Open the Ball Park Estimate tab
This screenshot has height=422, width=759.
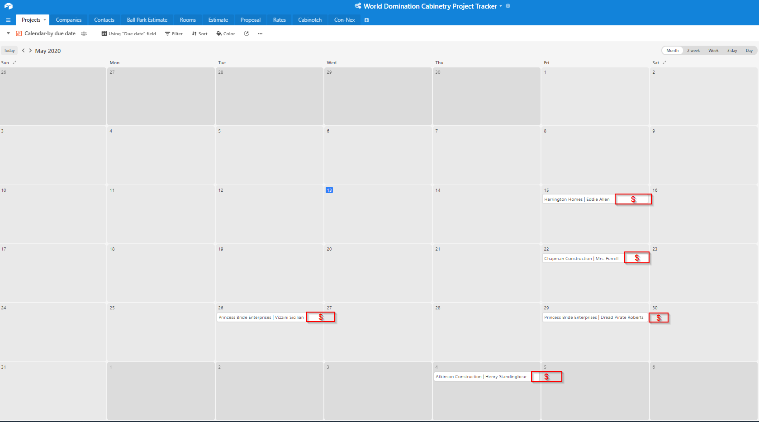point(147,20)
